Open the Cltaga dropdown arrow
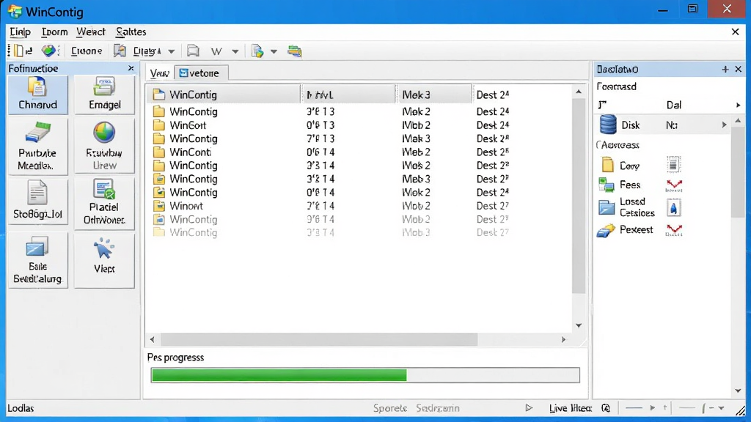751x422 pixels. 171,51
